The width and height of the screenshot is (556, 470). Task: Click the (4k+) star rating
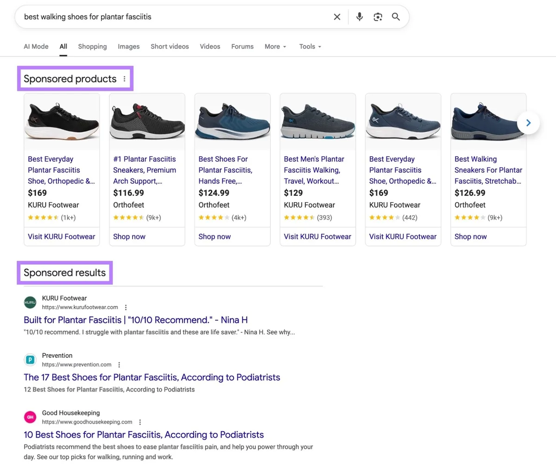[222, 217]
